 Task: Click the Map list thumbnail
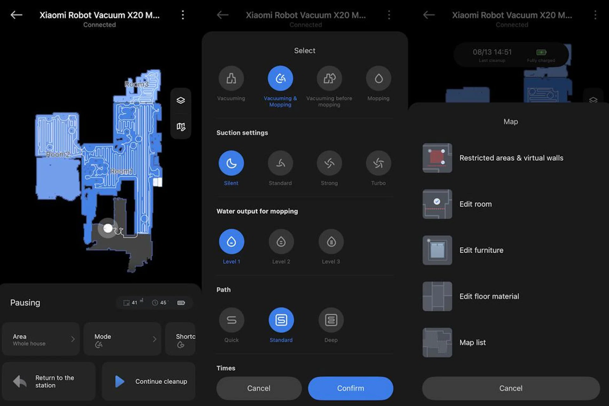click(x=437, y=343)
